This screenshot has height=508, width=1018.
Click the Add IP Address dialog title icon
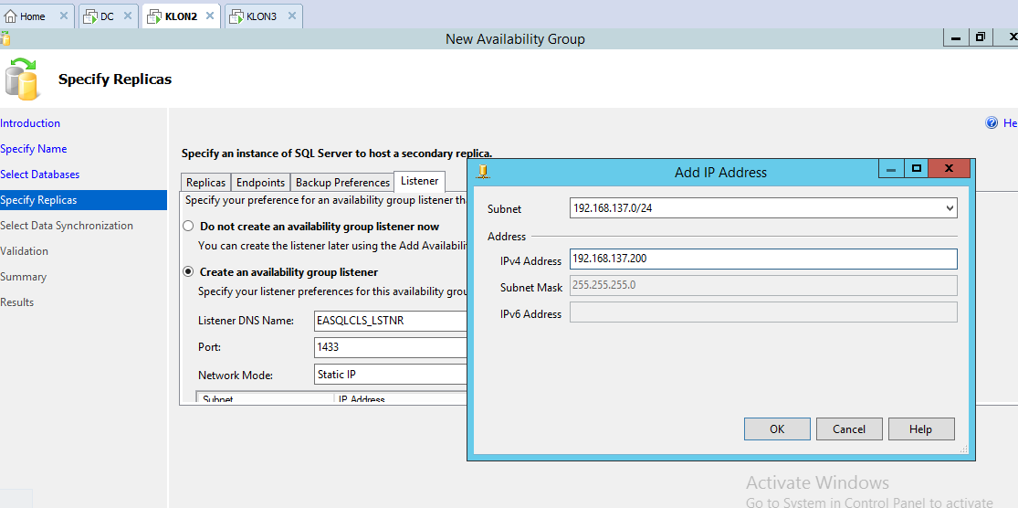(484, 171)
